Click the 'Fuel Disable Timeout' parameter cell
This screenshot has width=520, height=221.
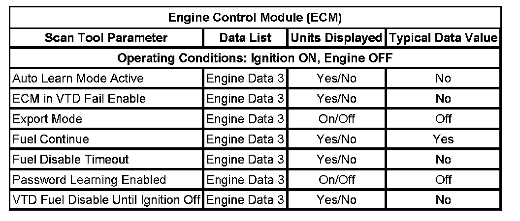(x=71, y=160)
